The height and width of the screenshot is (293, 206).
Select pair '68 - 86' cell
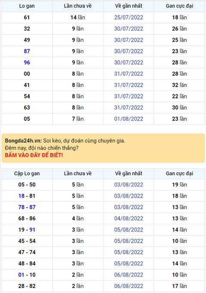(x=27, y=218)
